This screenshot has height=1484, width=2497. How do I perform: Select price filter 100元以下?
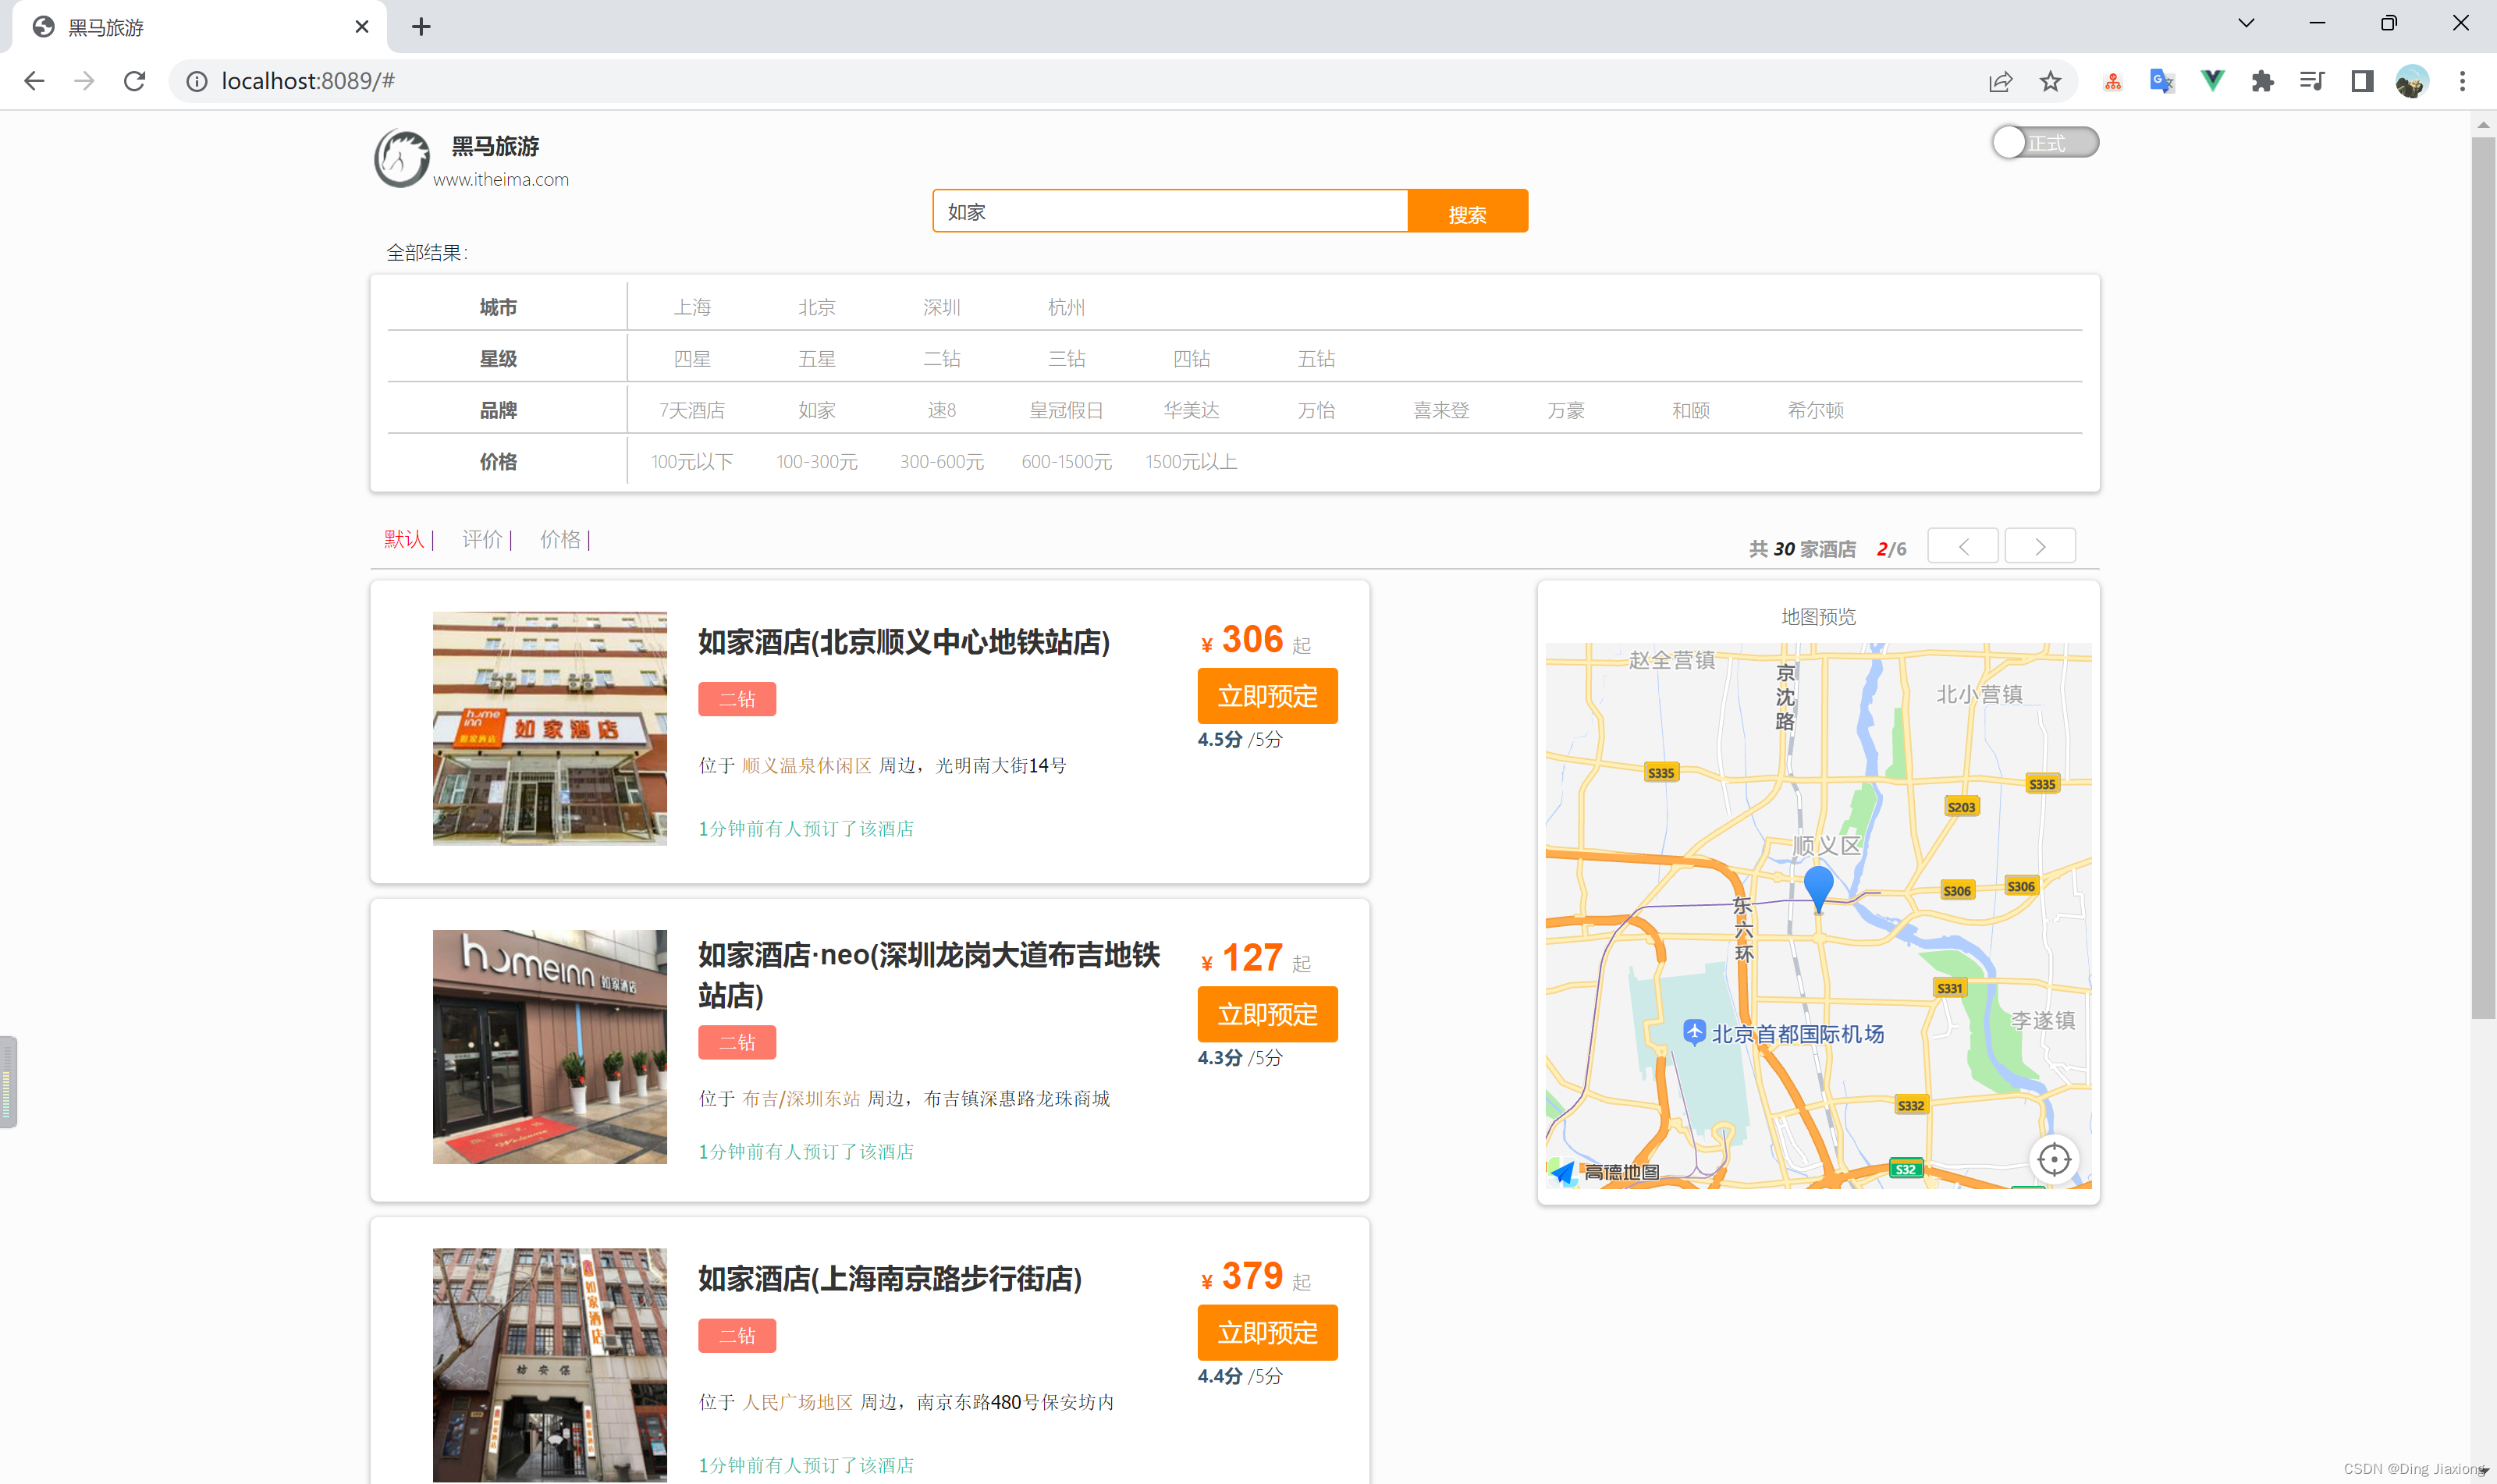692,462
